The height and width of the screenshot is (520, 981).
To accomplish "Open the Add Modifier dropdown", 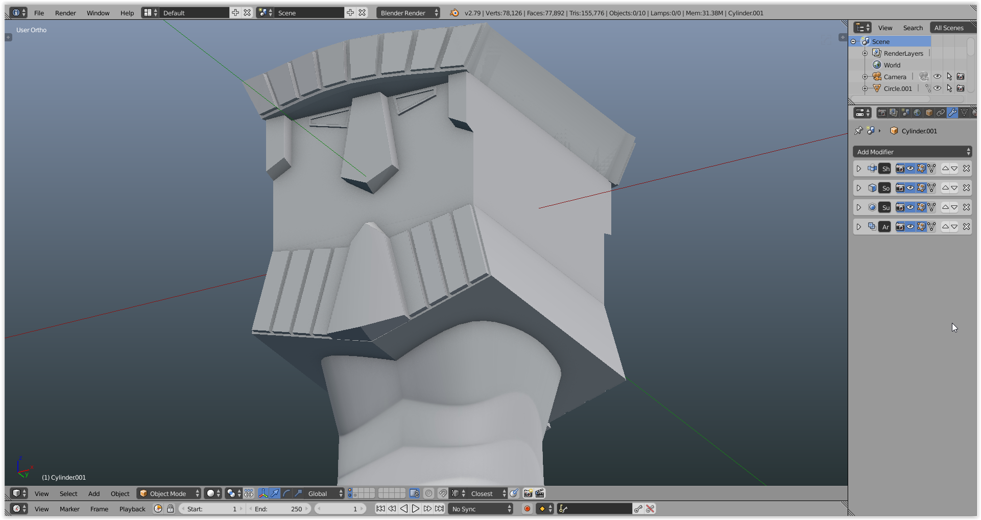I will coord(912,152).
